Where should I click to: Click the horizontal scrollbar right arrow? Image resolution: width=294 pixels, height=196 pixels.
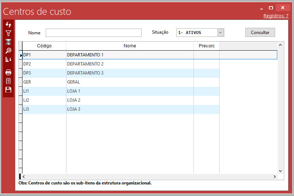coord(275,176)
